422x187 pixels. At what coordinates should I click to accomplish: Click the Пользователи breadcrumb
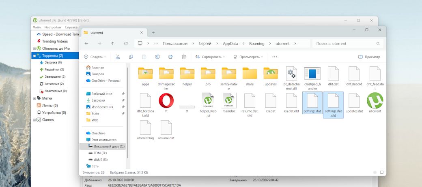pyautogui.click(x=175, y=43)
